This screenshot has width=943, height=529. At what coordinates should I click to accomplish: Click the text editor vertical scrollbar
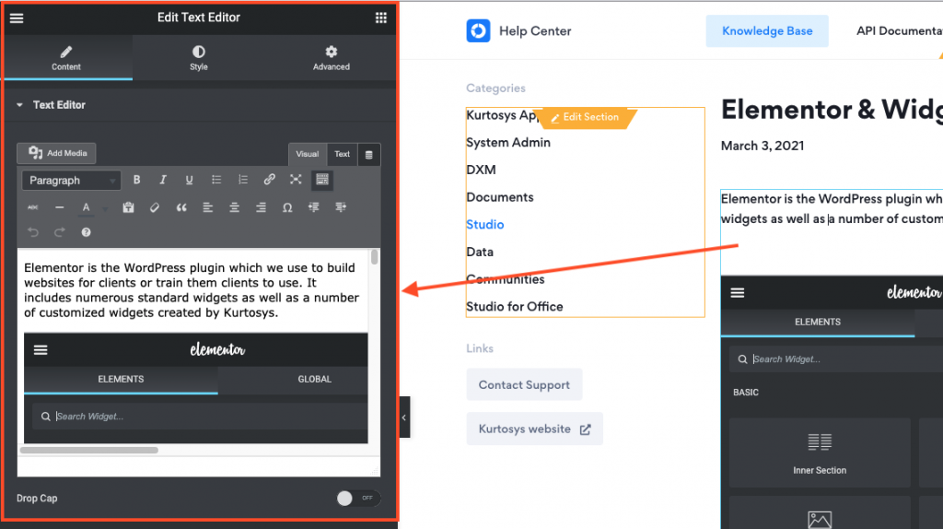pos(374,257)
